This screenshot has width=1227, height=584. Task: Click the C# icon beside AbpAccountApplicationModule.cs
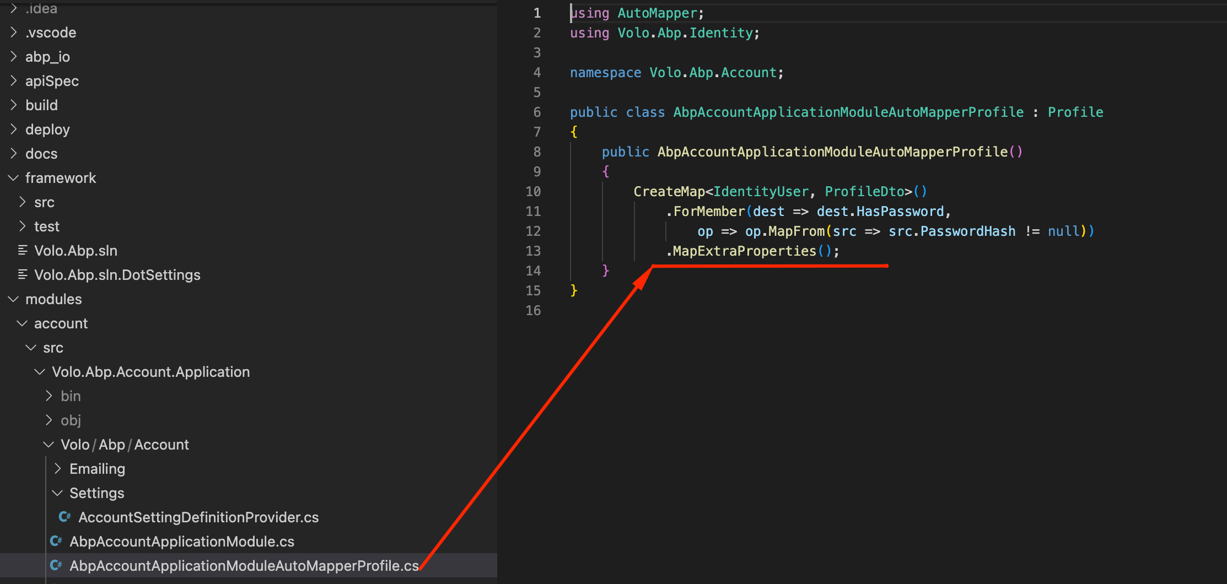pos(56,541)
